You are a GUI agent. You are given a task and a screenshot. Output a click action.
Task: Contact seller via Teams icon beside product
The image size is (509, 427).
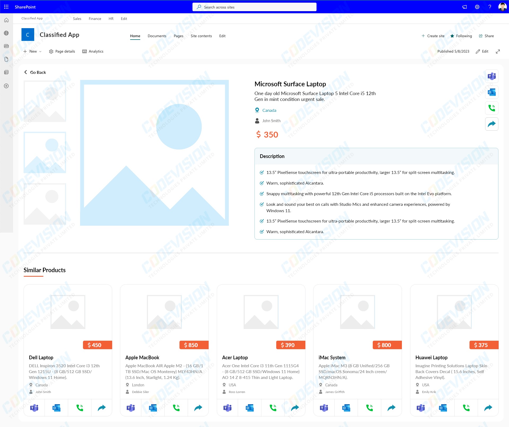492,76
